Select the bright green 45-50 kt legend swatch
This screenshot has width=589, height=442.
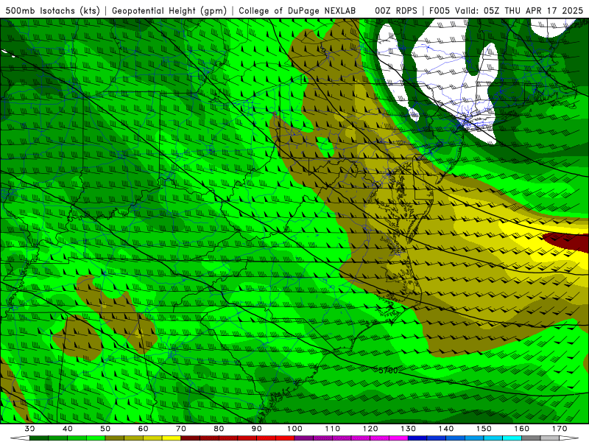96,438
